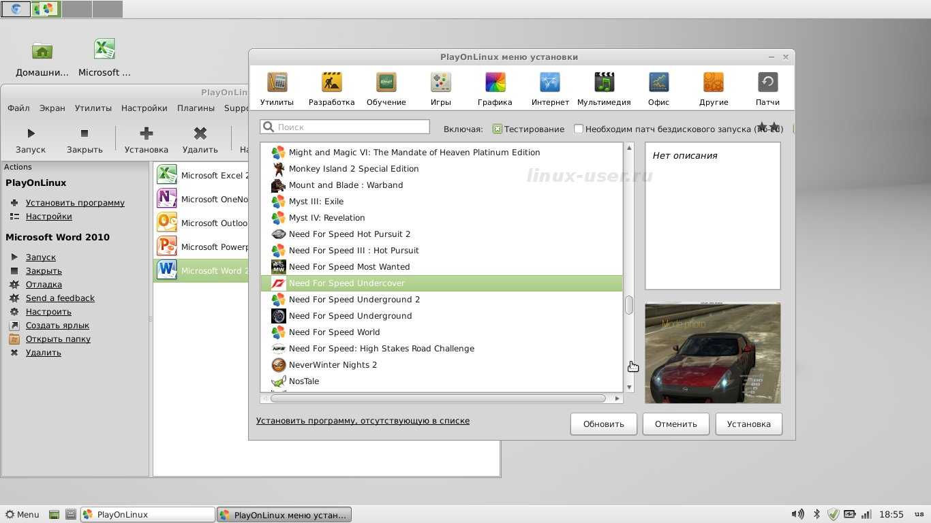The height and width of the screenshot is (523, 931).
Task: Select Need For Speed Underground entry
Action: pos(442,316)
